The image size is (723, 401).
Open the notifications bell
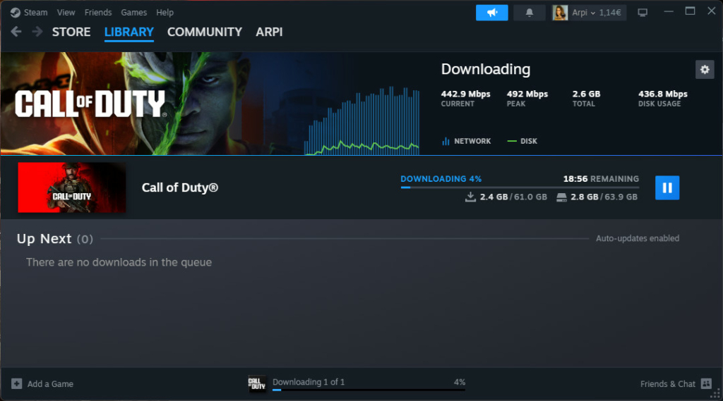(529, 13)
